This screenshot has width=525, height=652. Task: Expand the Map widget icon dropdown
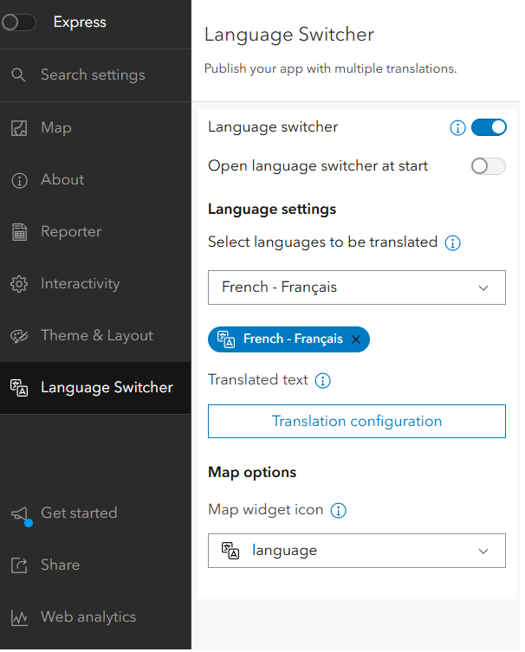pos(356,551)
